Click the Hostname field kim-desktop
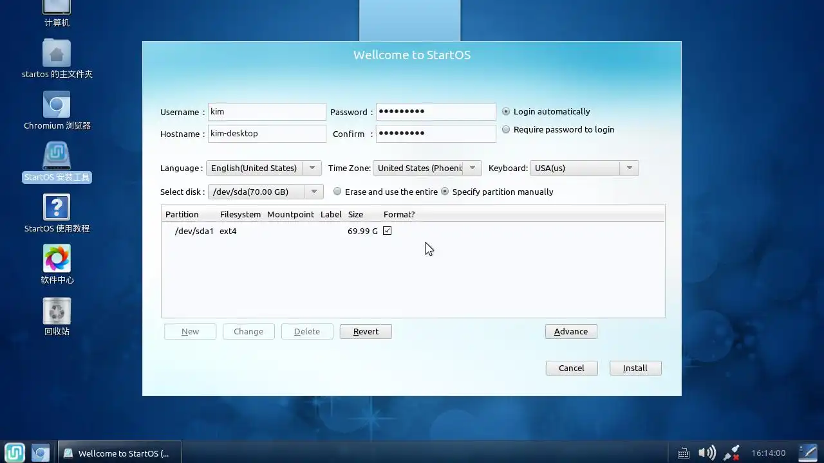Viewport: 824px width, 463px height. click(x=267, y=134)
